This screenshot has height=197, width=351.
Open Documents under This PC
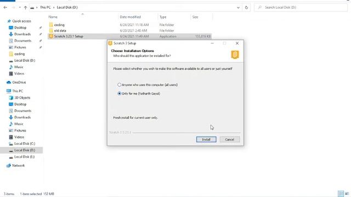pos(22,111)
